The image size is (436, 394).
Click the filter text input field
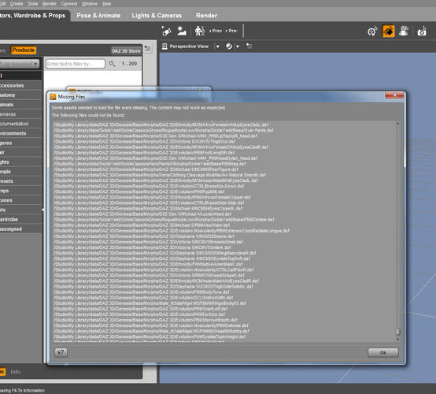coord(76,64)
